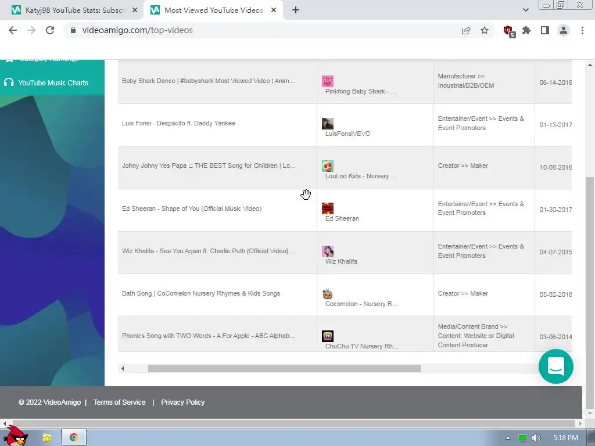Click the page vertical scrollbar thumb

point(590,292)
